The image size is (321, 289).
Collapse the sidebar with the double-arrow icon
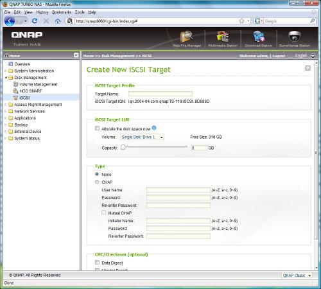point(76,55)
